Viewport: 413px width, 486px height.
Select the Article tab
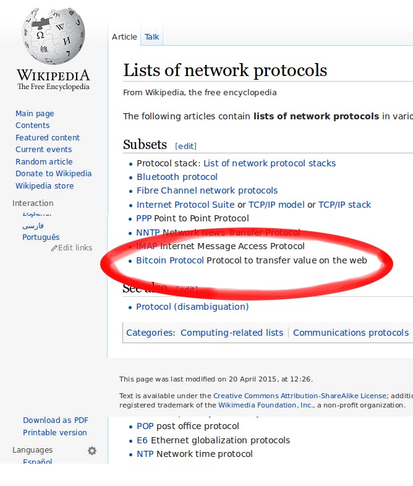pos(124,37)
